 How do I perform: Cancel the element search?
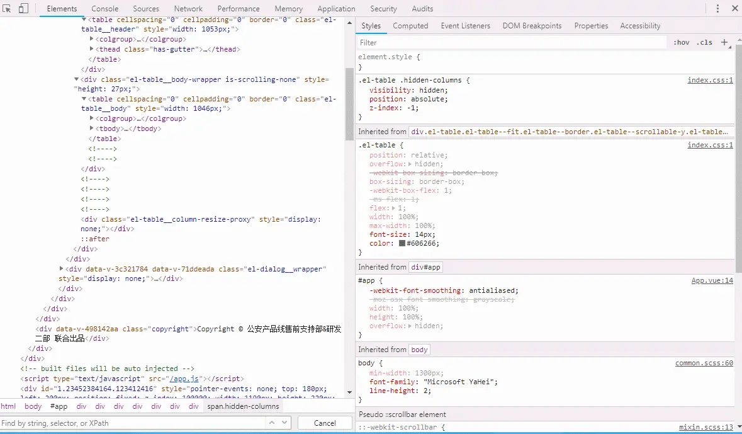[325, 423]
